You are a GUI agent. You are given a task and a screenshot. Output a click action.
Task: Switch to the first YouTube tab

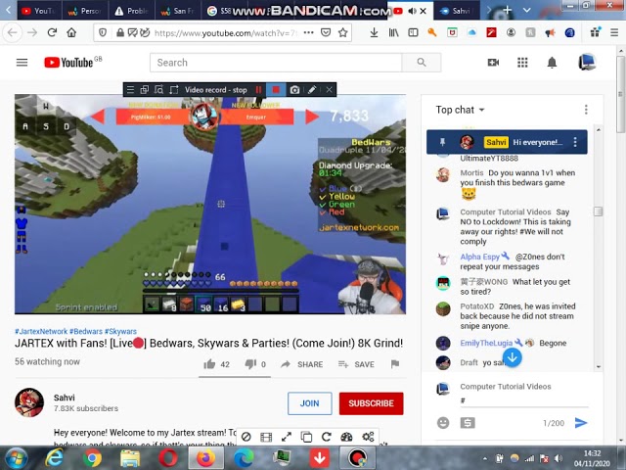[39, 11]
